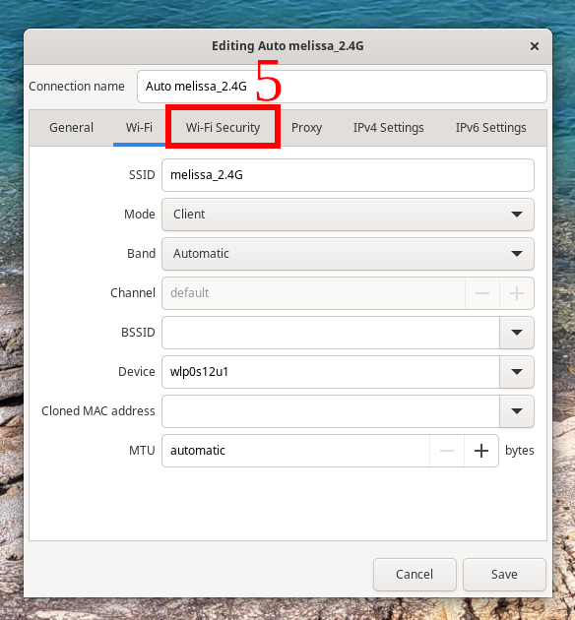Image resolution: width=575 pixels, height=620 pixels.
Task: Select the Wi-Fi tab
Action: 139,128
